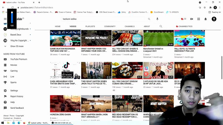The height and width of the screenshot is (125, 223).
Task: Open the Help question mark icon
Action: pos(5,102)
